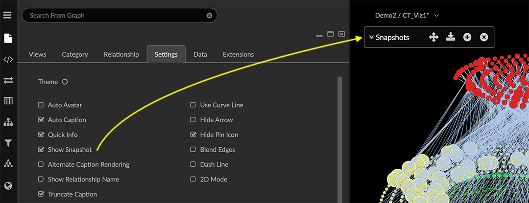The width and height of the screenshot is (529, 203).
Task: Click the globe icon in sidebar
Action: [8, 185]
